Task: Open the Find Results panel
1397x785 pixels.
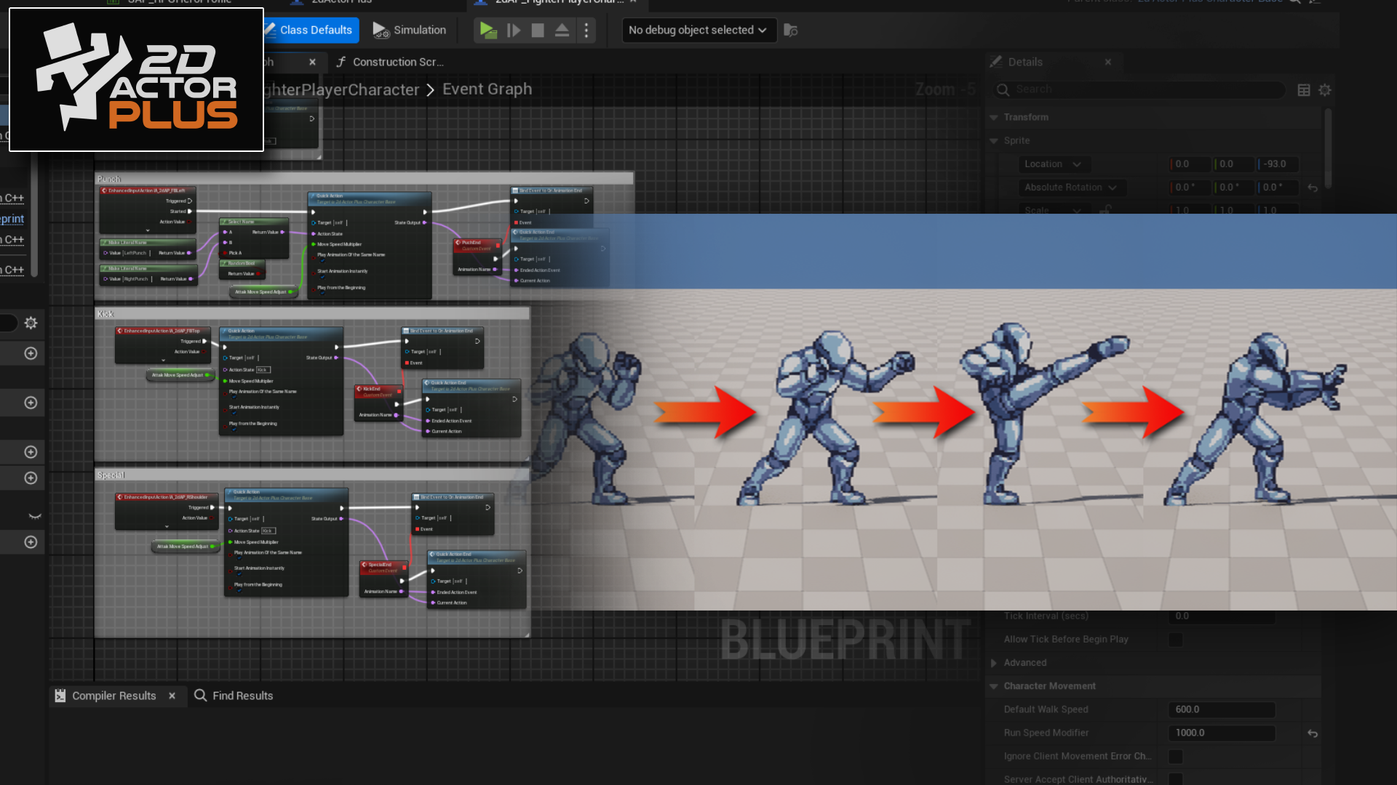Action: (x=242, y=696)
